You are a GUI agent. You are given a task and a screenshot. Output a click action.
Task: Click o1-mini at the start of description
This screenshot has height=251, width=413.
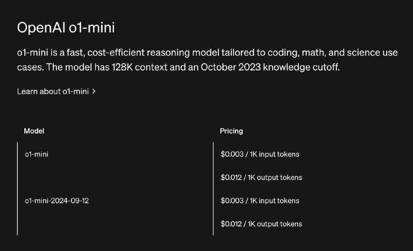pyautogui.click(x=33, y=52)
